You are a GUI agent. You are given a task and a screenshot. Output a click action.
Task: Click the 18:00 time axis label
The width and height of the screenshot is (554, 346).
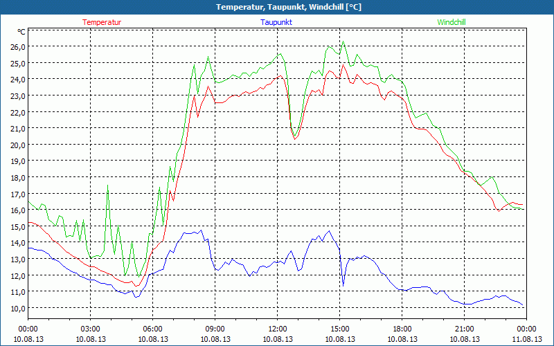tap(402, 329)
